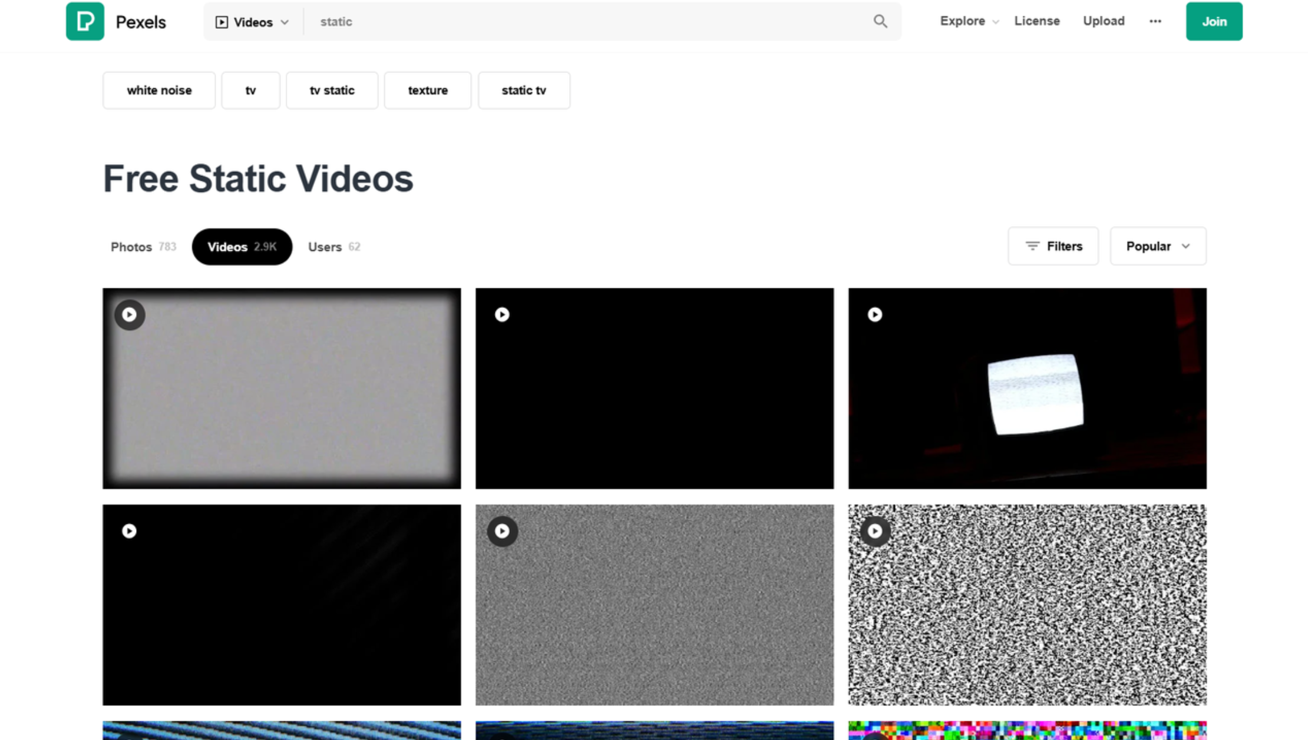This screenshot has height=740, width=1308.
Task: Open the License page
Action: tap(1037, 21)
